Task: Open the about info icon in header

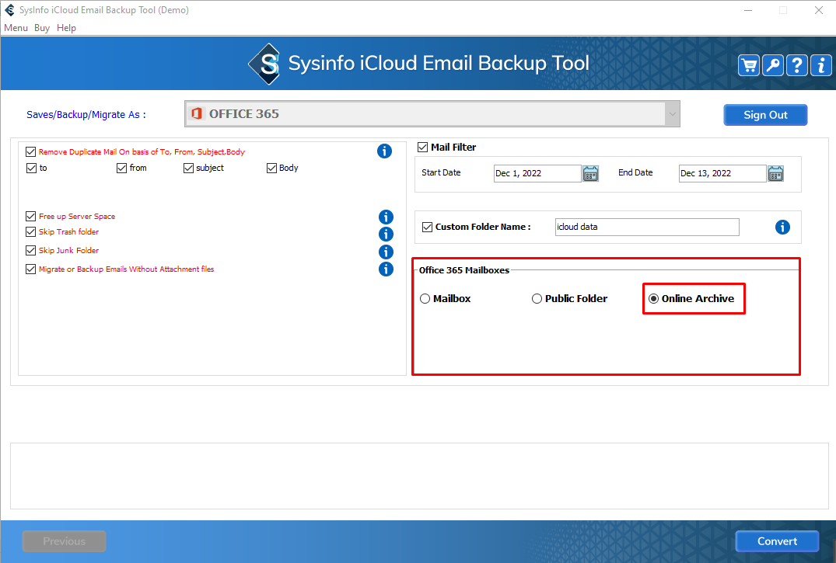Action: [821, 65]
